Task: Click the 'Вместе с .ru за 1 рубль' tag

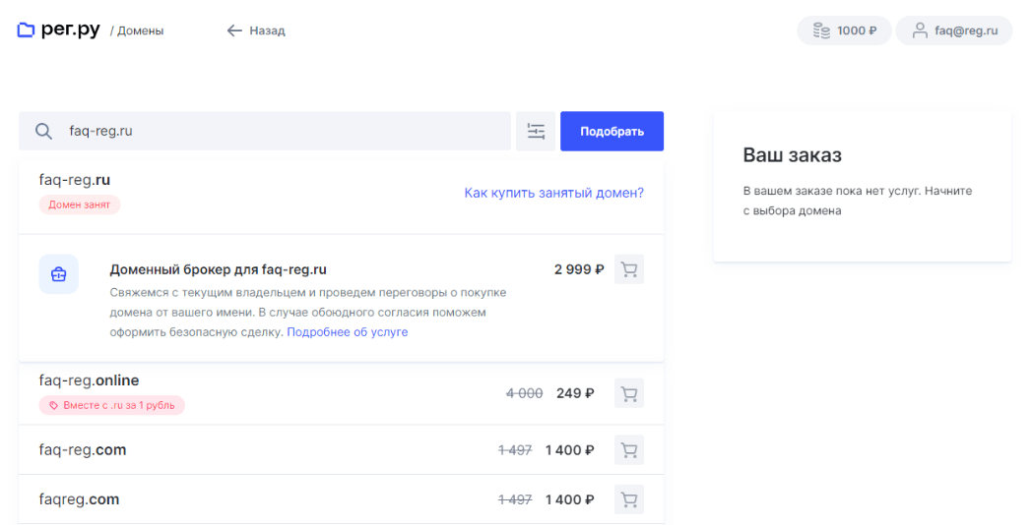Action: point(112,405)
